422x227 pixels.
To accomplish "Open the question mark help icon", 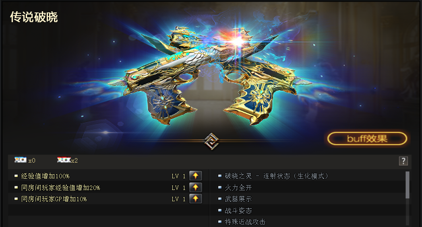I will pos(403,161).
